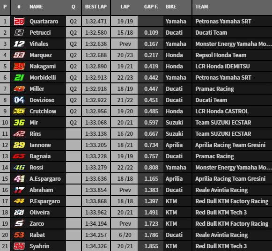Select Viñales' number 12 badge

(19, 44)
